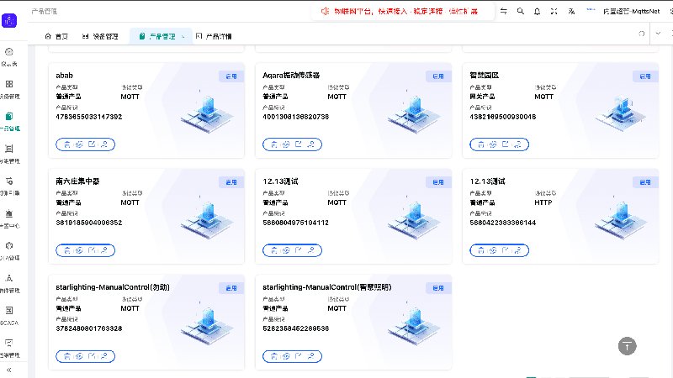Open edit icon on abab card
Viewport: 673px width, 378px height.
tap(92, 144)
